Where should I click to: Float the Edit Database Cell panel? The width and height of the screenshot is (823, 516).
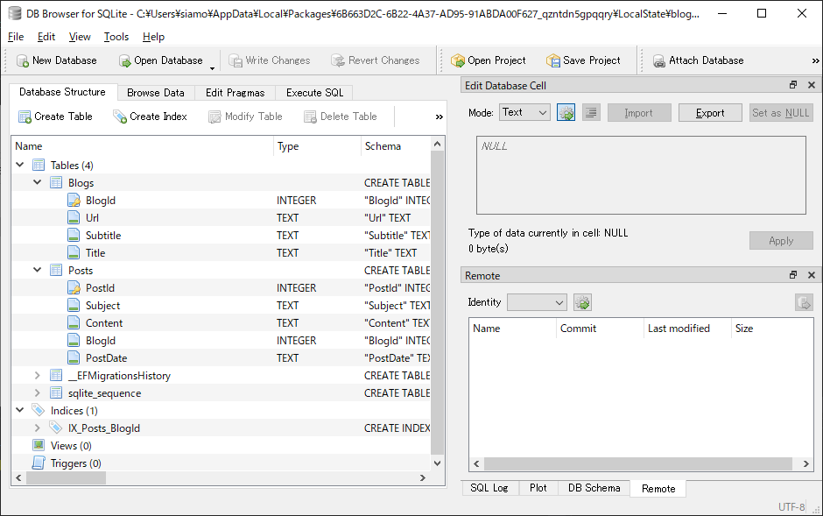point(793,84)
